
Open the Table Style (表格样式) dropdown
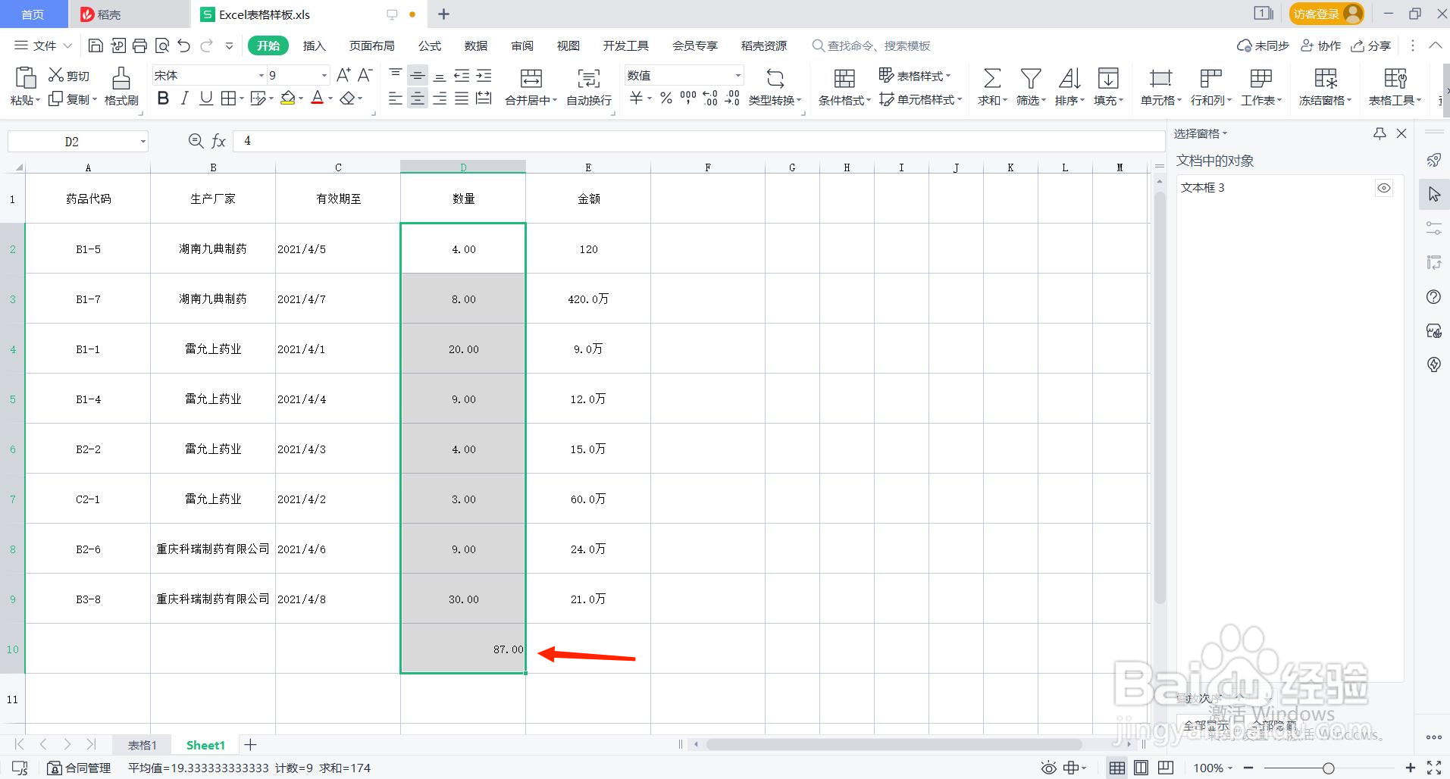[915, 75]
